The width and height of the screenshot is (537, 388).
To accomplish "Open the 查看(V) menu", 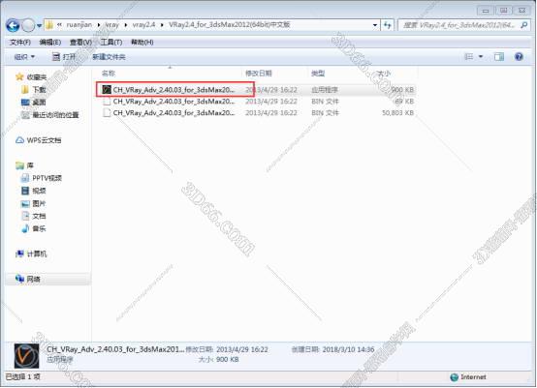I will [80, 42].
